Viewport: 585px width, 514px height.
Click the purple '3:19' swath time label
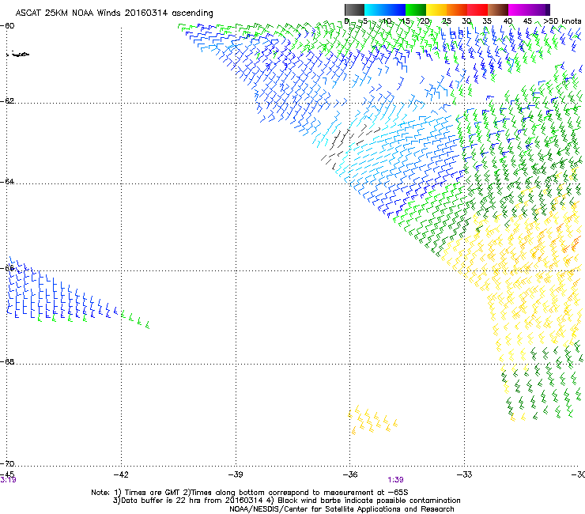tap(8, 480)
